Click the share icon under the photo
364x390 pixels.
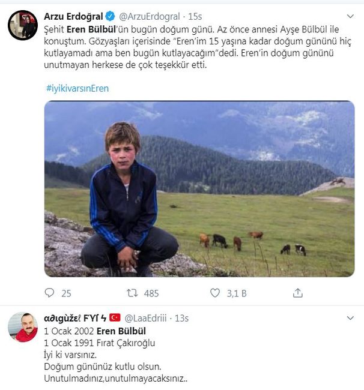297,293
